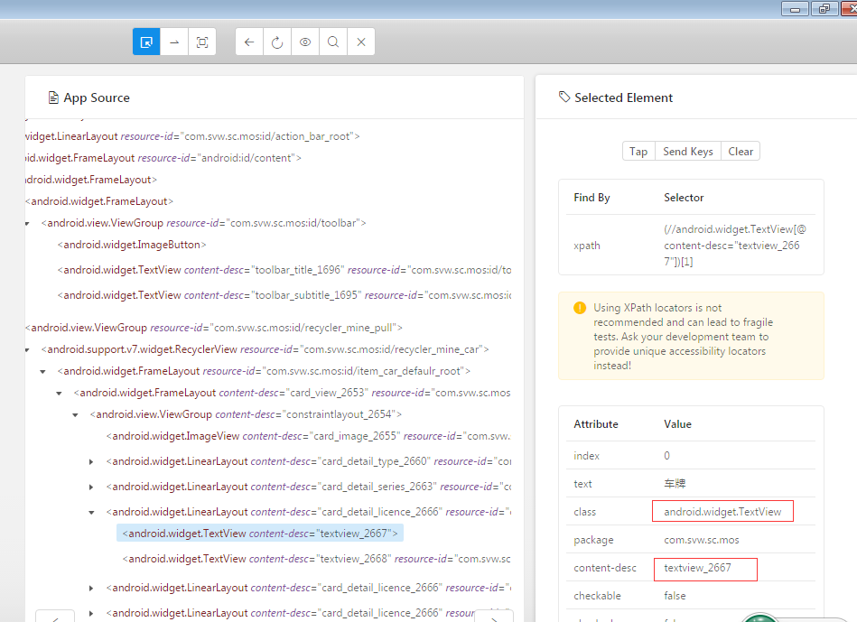Image resolution: width=857 pixels, height=622 pixels.
Task: Click the Selector column header
Action: coord(684,198)
